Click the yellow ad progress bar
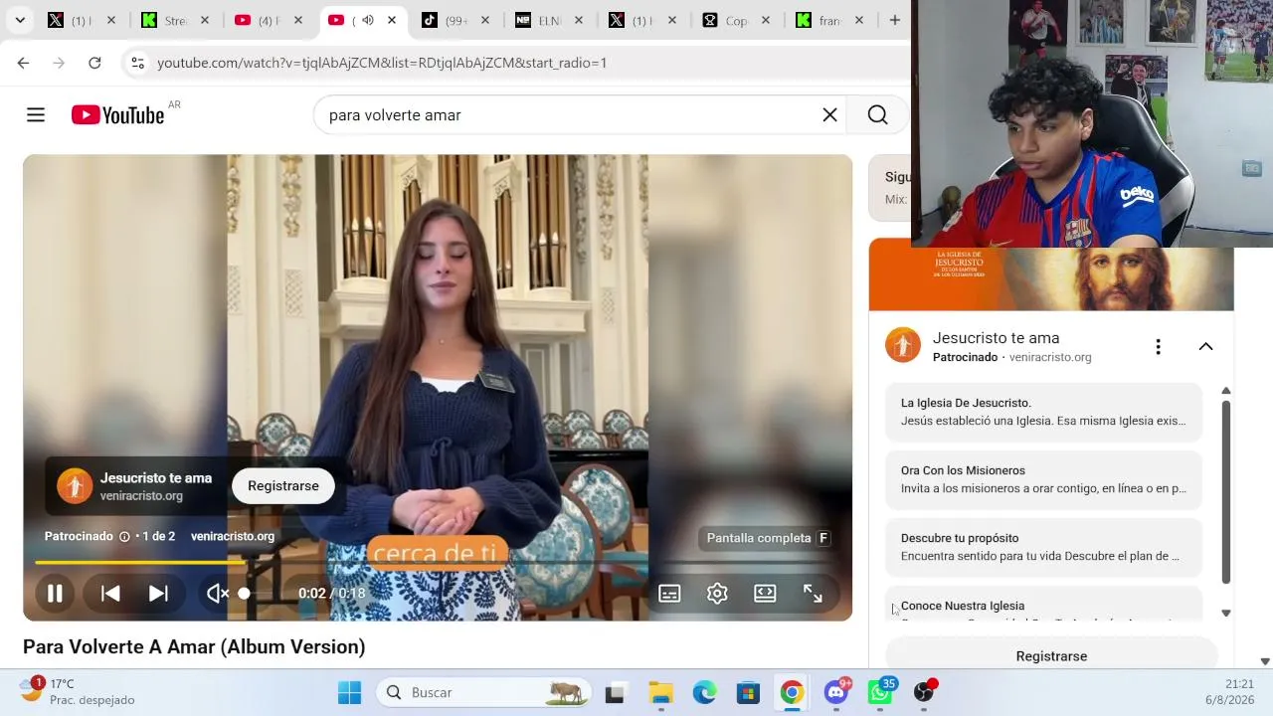 coord(140,563)
